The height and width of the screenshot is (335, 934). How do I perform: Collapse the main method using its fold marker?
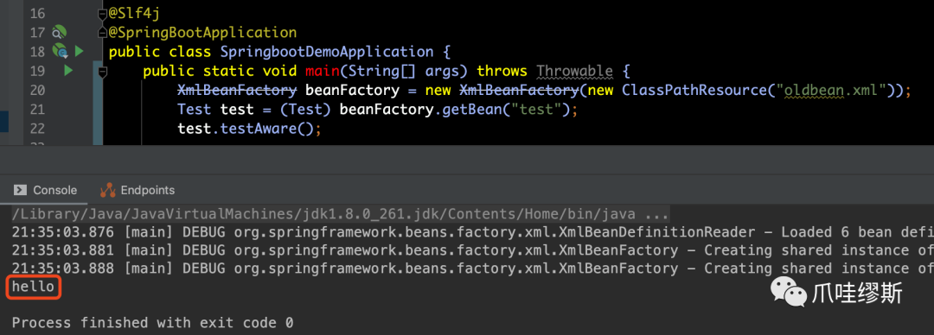[103, 72]
